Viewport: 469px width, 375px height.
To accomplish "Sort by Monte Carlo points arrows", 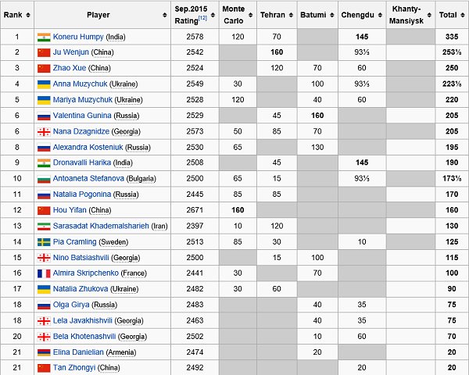I will point(251,15).
